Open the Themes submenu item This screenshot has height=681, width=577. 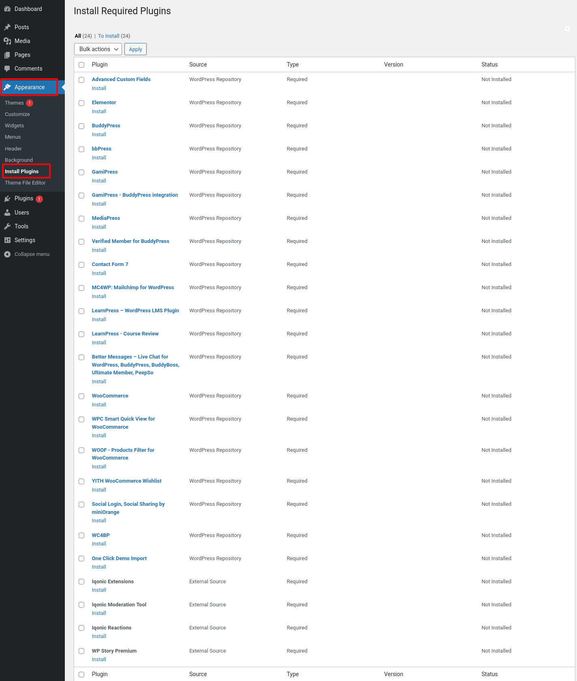coord(14,103)
